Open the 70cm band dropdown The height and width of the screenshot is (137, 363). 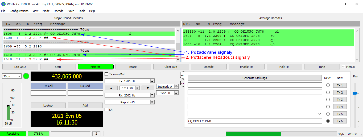12,76
